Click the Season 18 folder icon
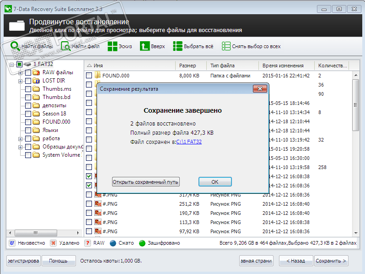The height and width of the screenshot is (274, 365). point(36,114)
